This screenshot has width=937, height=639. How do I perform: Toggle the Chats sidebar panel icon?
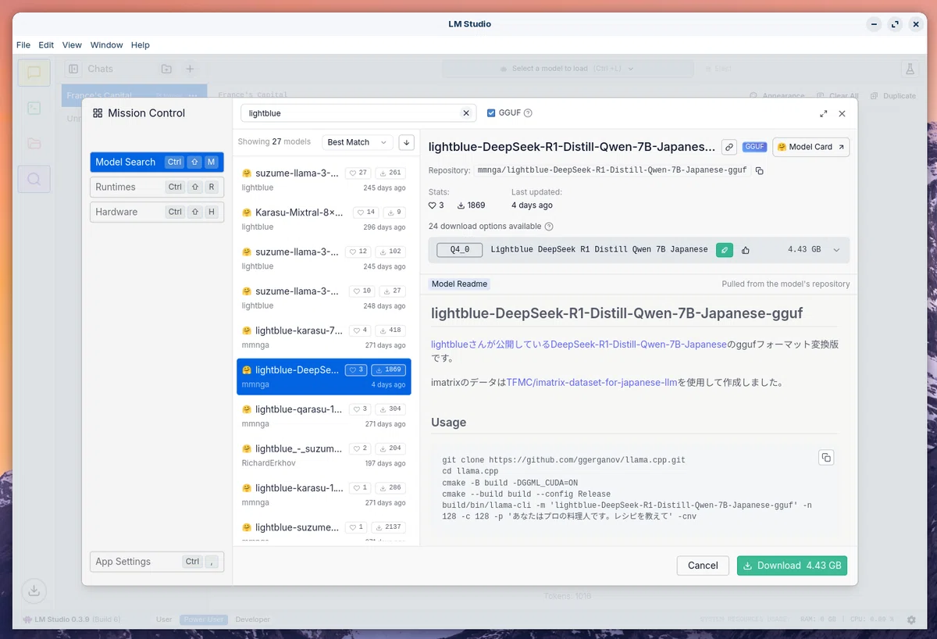tap(73, 69)
